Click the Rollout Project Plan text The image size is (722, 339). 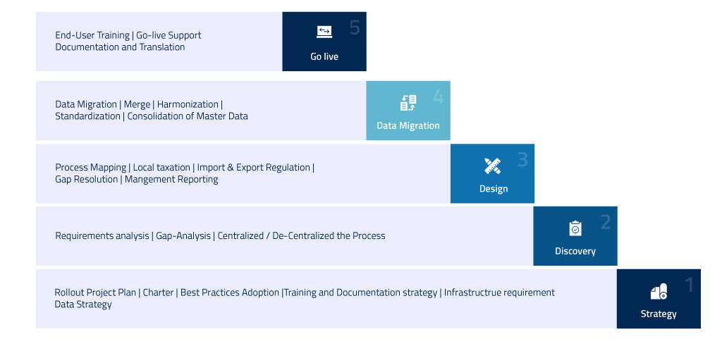(x=96, y=292)
